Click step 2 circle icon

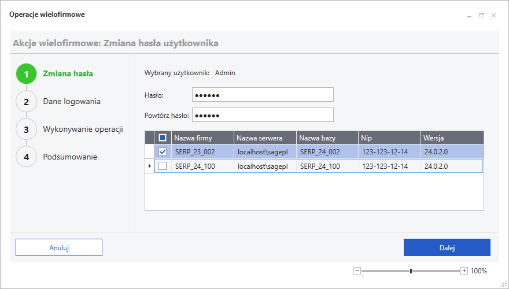(26, 102)
